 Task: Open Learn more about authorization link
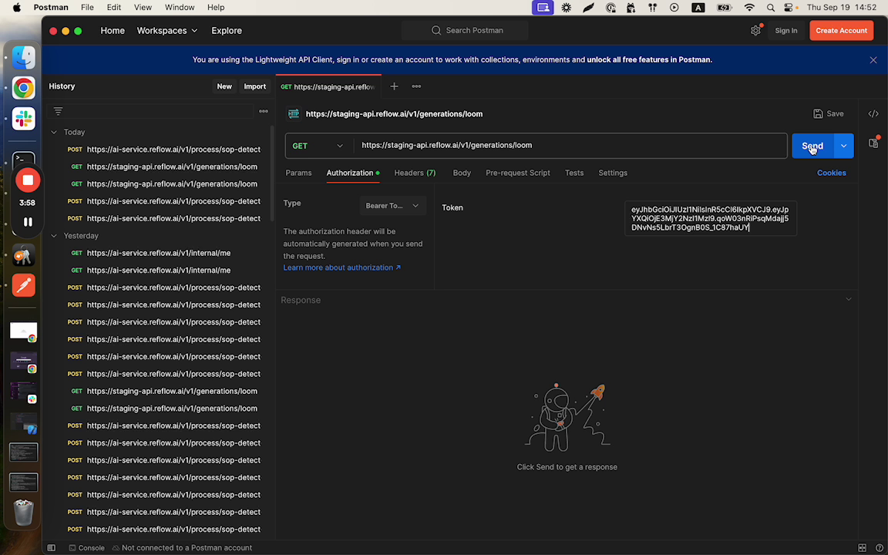click(x=341, y=267)
